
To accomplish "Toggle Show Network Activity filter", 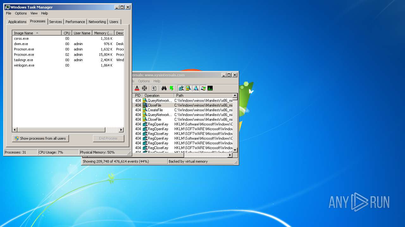I will 196,88.
